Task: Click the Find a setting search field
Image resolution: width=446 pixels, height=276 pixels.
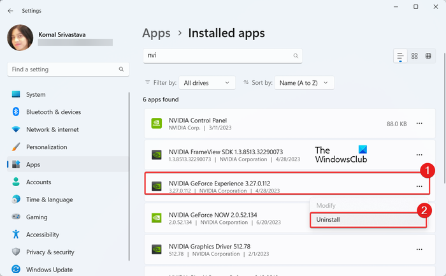Action: pyautogui.click(x=64, y=69)
